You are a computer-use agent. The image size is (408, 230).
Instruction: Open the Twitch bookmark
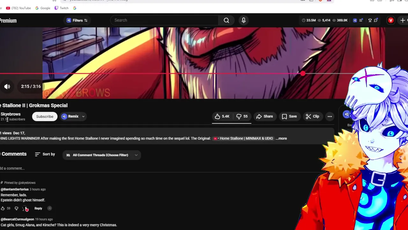click(62, 8)
